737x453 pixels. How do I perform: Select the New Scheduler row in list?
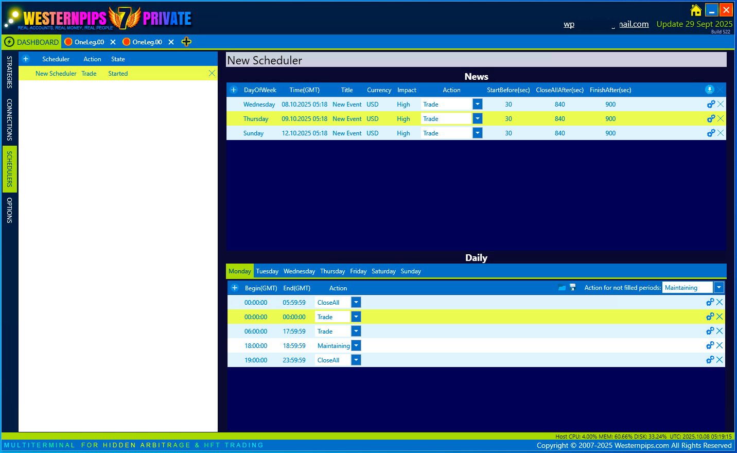[x=118, y=74]
